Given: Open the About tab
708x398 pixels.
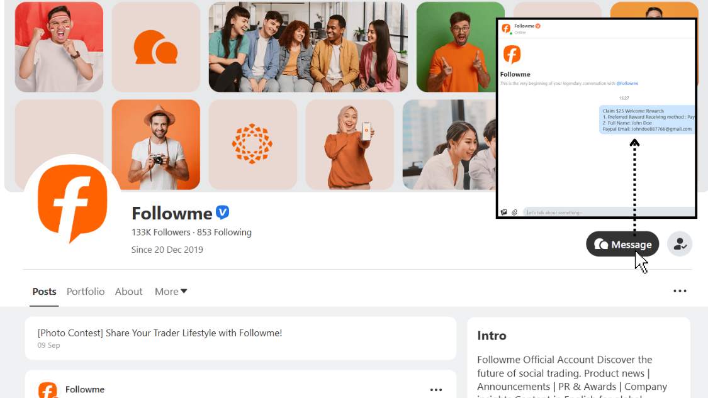Looking at the screenshot, I should click(x=128, y=292).
